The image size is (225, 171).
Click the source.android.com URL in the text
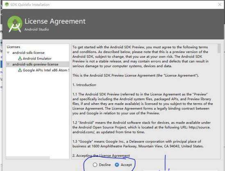point(200,127)
